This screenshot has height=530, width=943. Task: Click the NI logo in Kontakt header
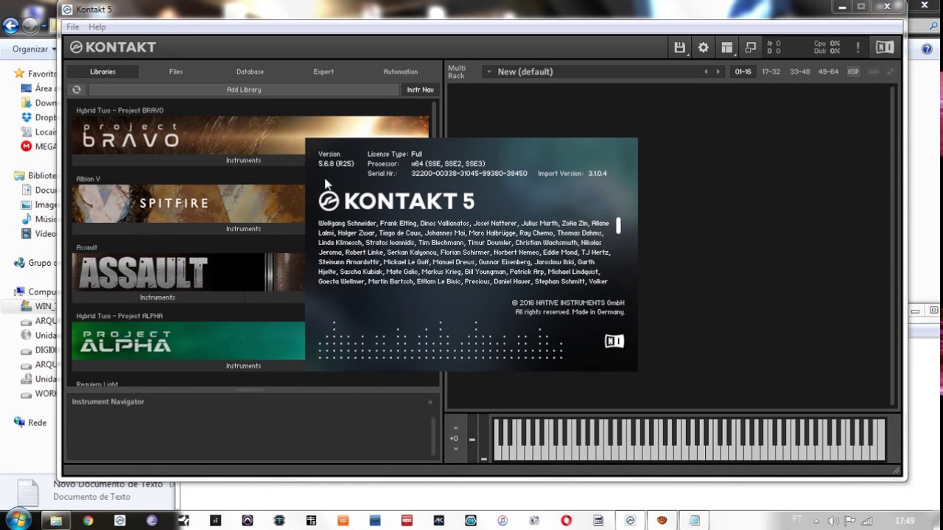click(885, 47)
